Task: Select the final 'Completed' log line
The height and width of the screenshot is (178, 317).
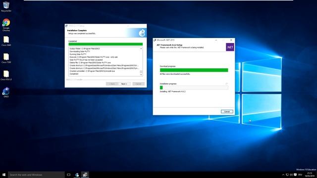Action: (74, 74)
